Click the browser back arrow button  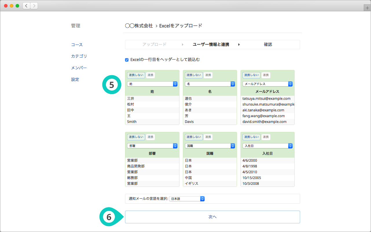26,6
